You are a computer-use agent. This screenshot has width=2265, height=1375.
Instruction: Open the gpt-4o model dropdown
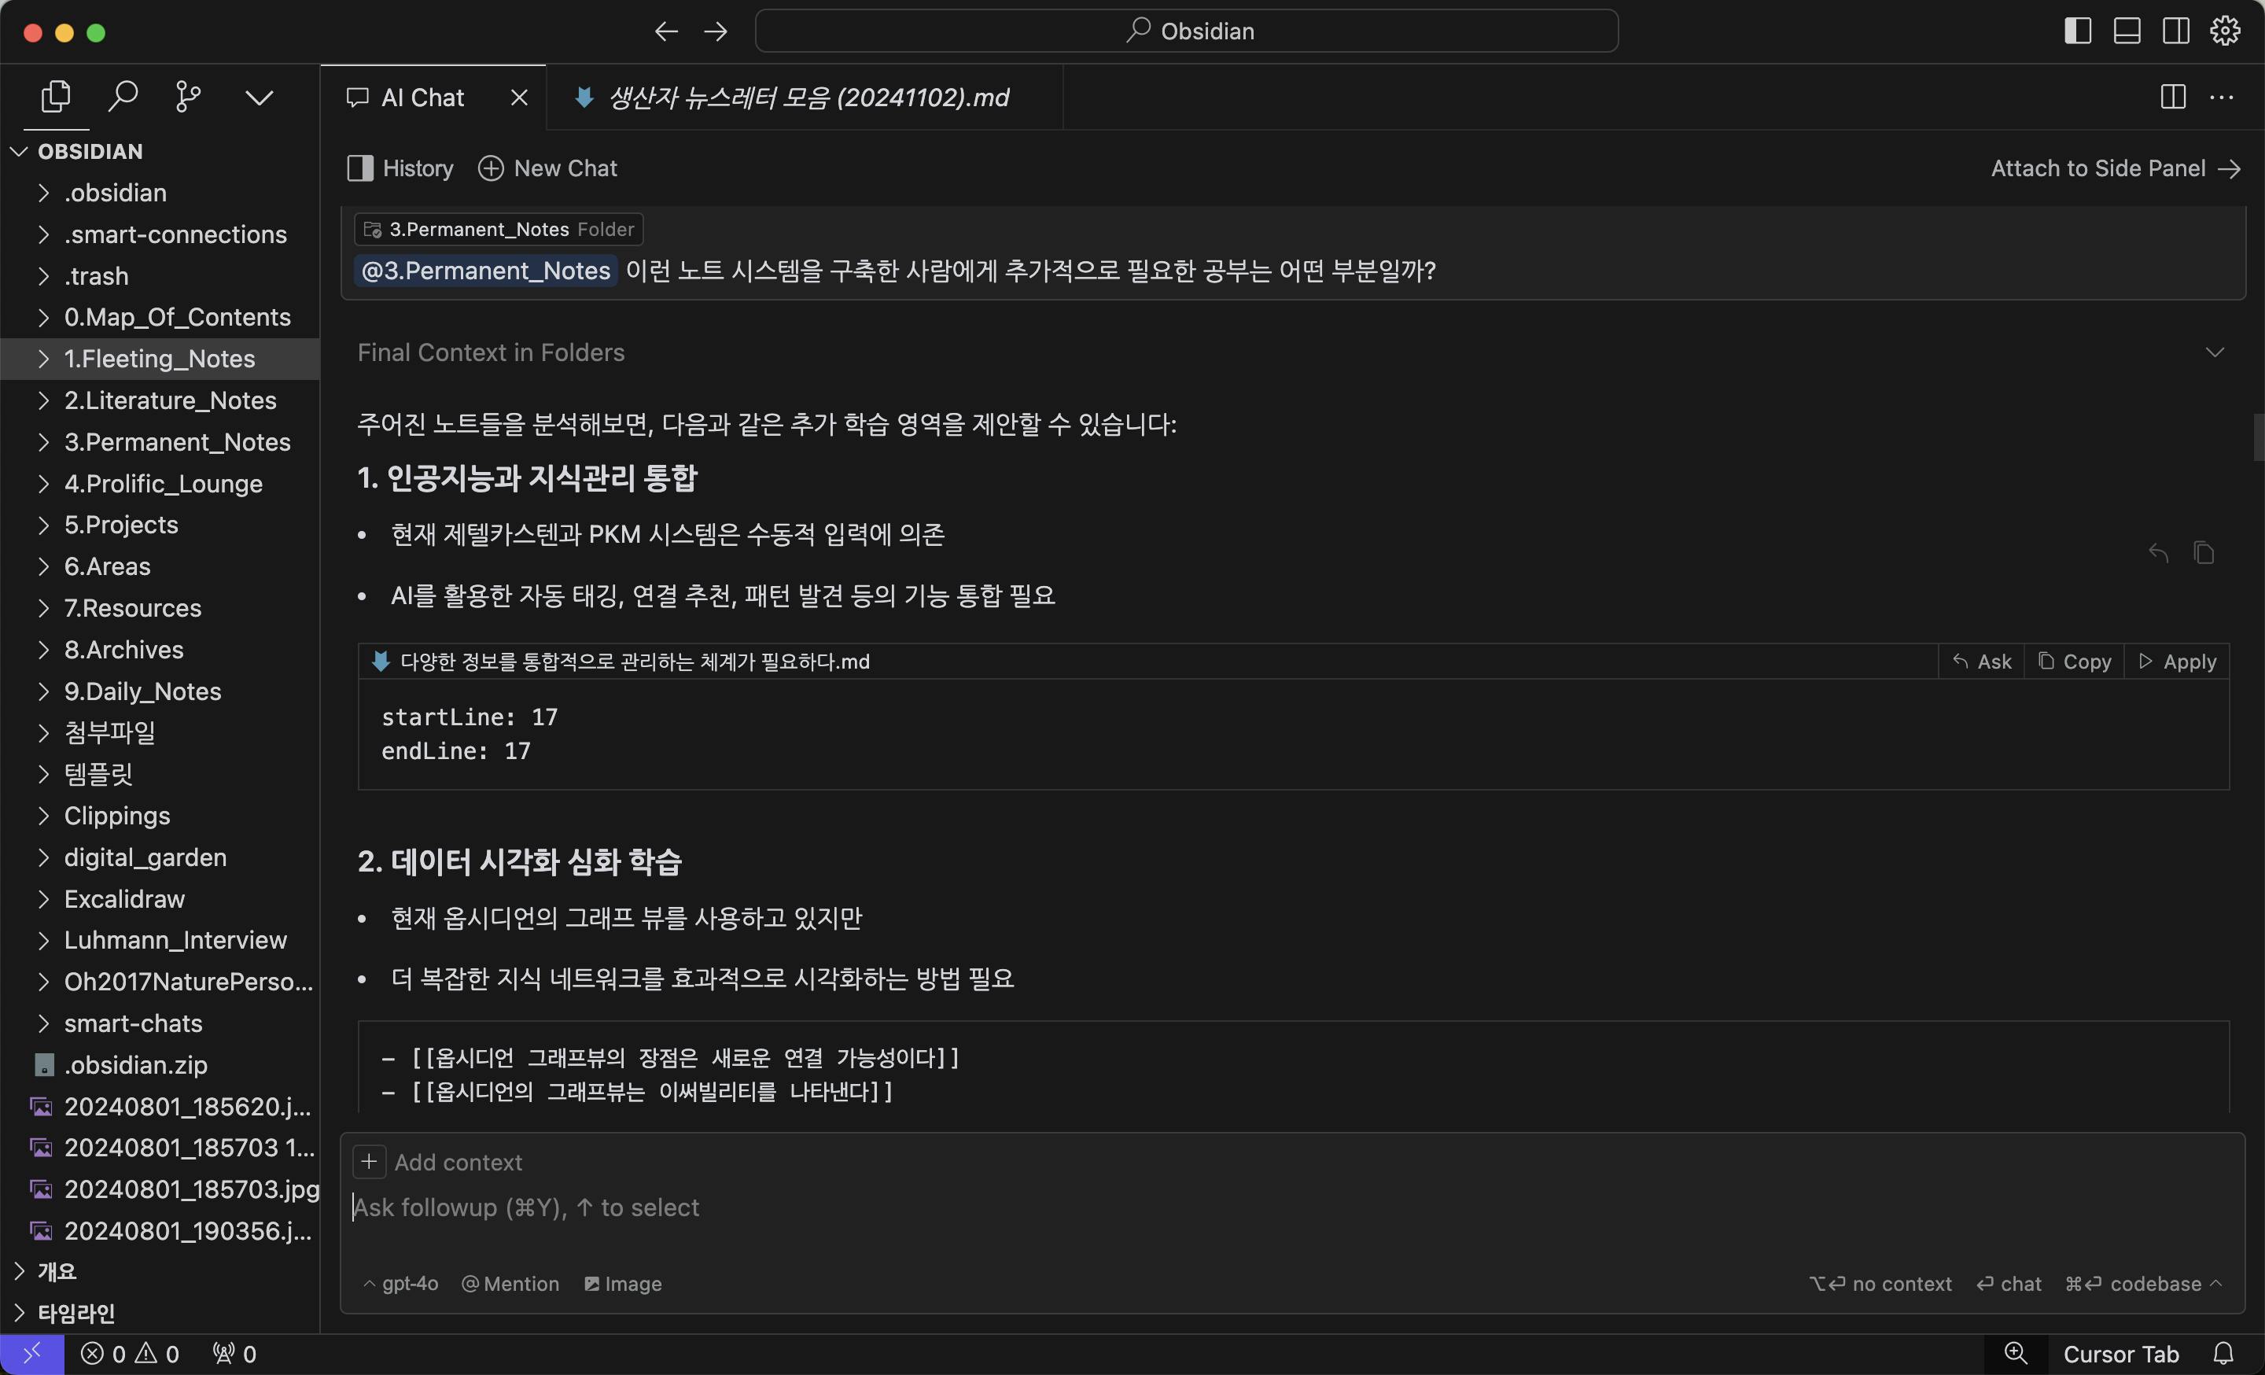pos(401,1284)
